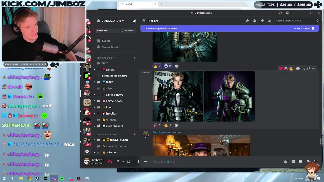The height and width of the screenshot is (182, 324).
Task: Open the mod-channel
Action: pyautogui.click(x=114, y=126)
